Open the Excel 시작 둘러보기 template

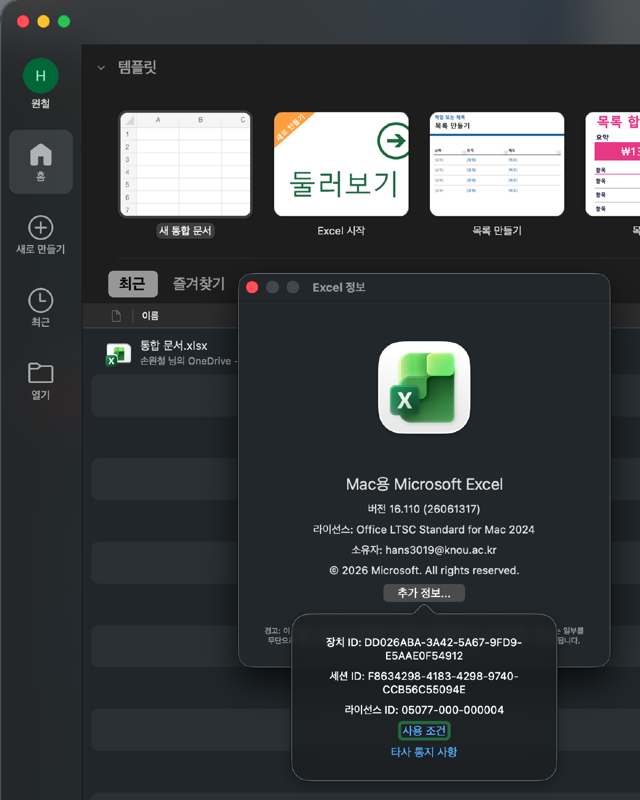tap(341, 164)
